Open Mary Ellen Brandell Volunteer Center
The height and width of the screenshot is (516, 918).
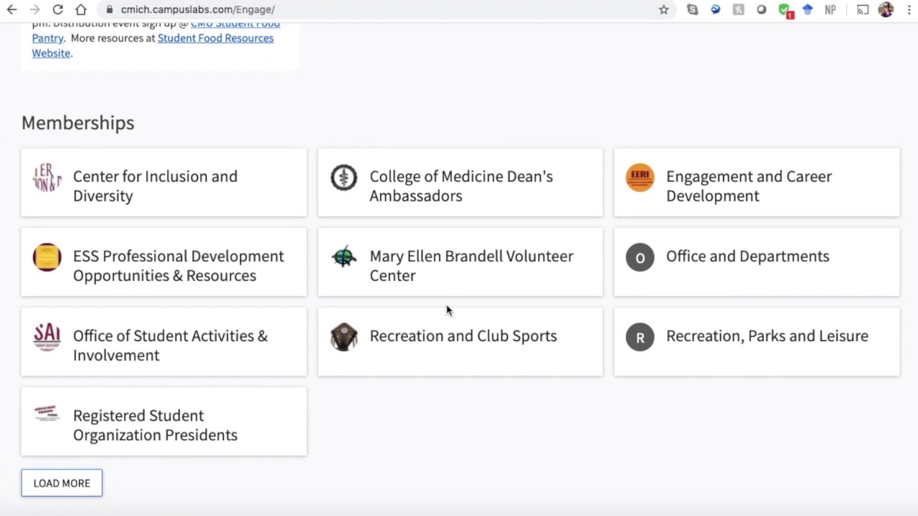460,262
